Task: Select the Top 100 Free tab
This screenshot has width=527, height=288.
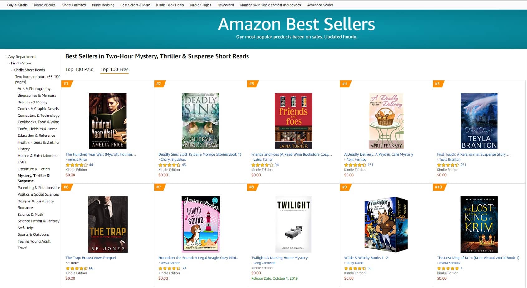Action: coord(114,69)
